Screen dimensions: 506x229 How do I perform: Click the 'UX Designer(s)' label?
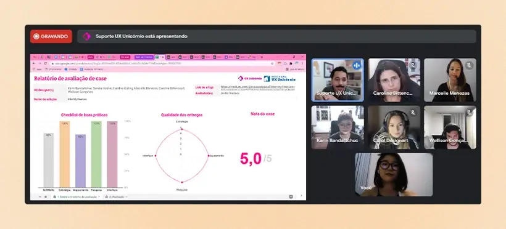pyautogui.click(x=44, y=90)
